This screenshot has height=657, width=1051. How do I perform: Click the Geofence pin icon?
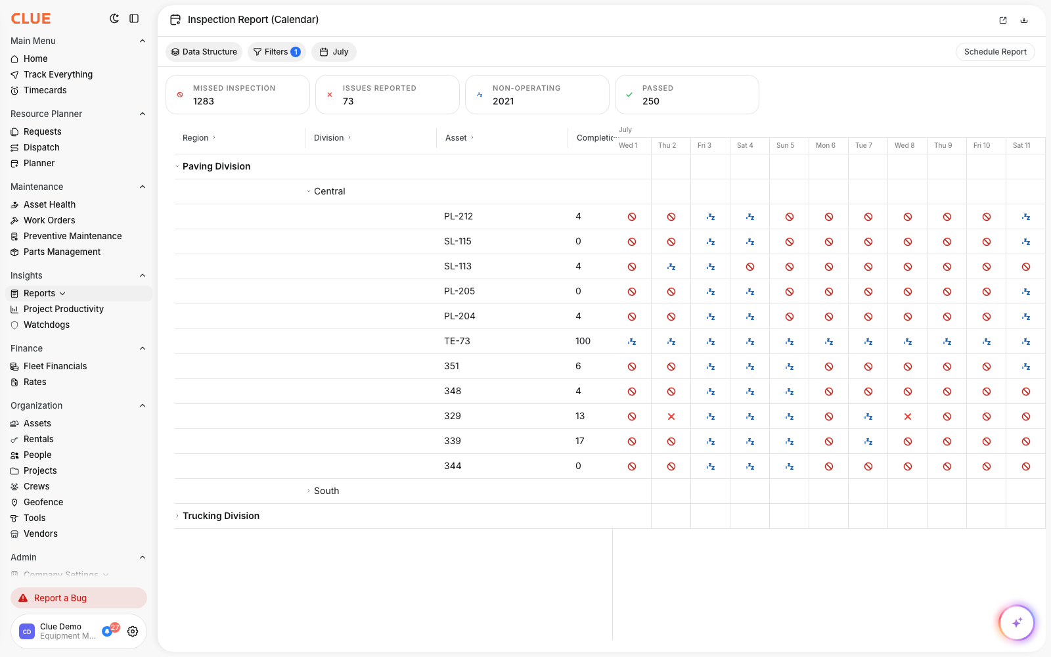[14, 503]
